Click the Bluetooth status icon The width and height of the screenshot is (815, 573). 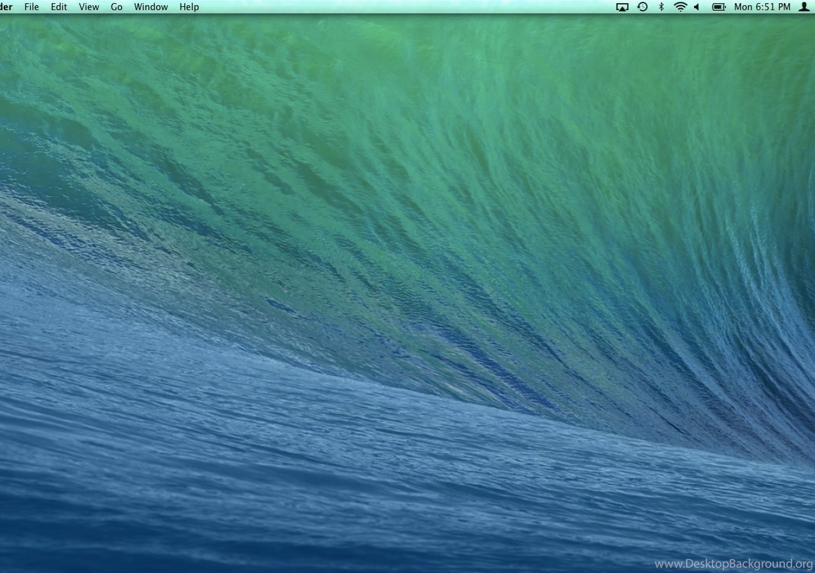click(661, 7)
